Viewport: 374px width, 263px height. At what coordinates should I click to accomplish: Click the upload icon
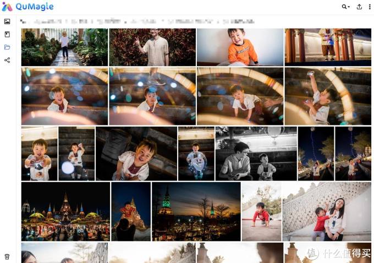(x=359, y=7)
